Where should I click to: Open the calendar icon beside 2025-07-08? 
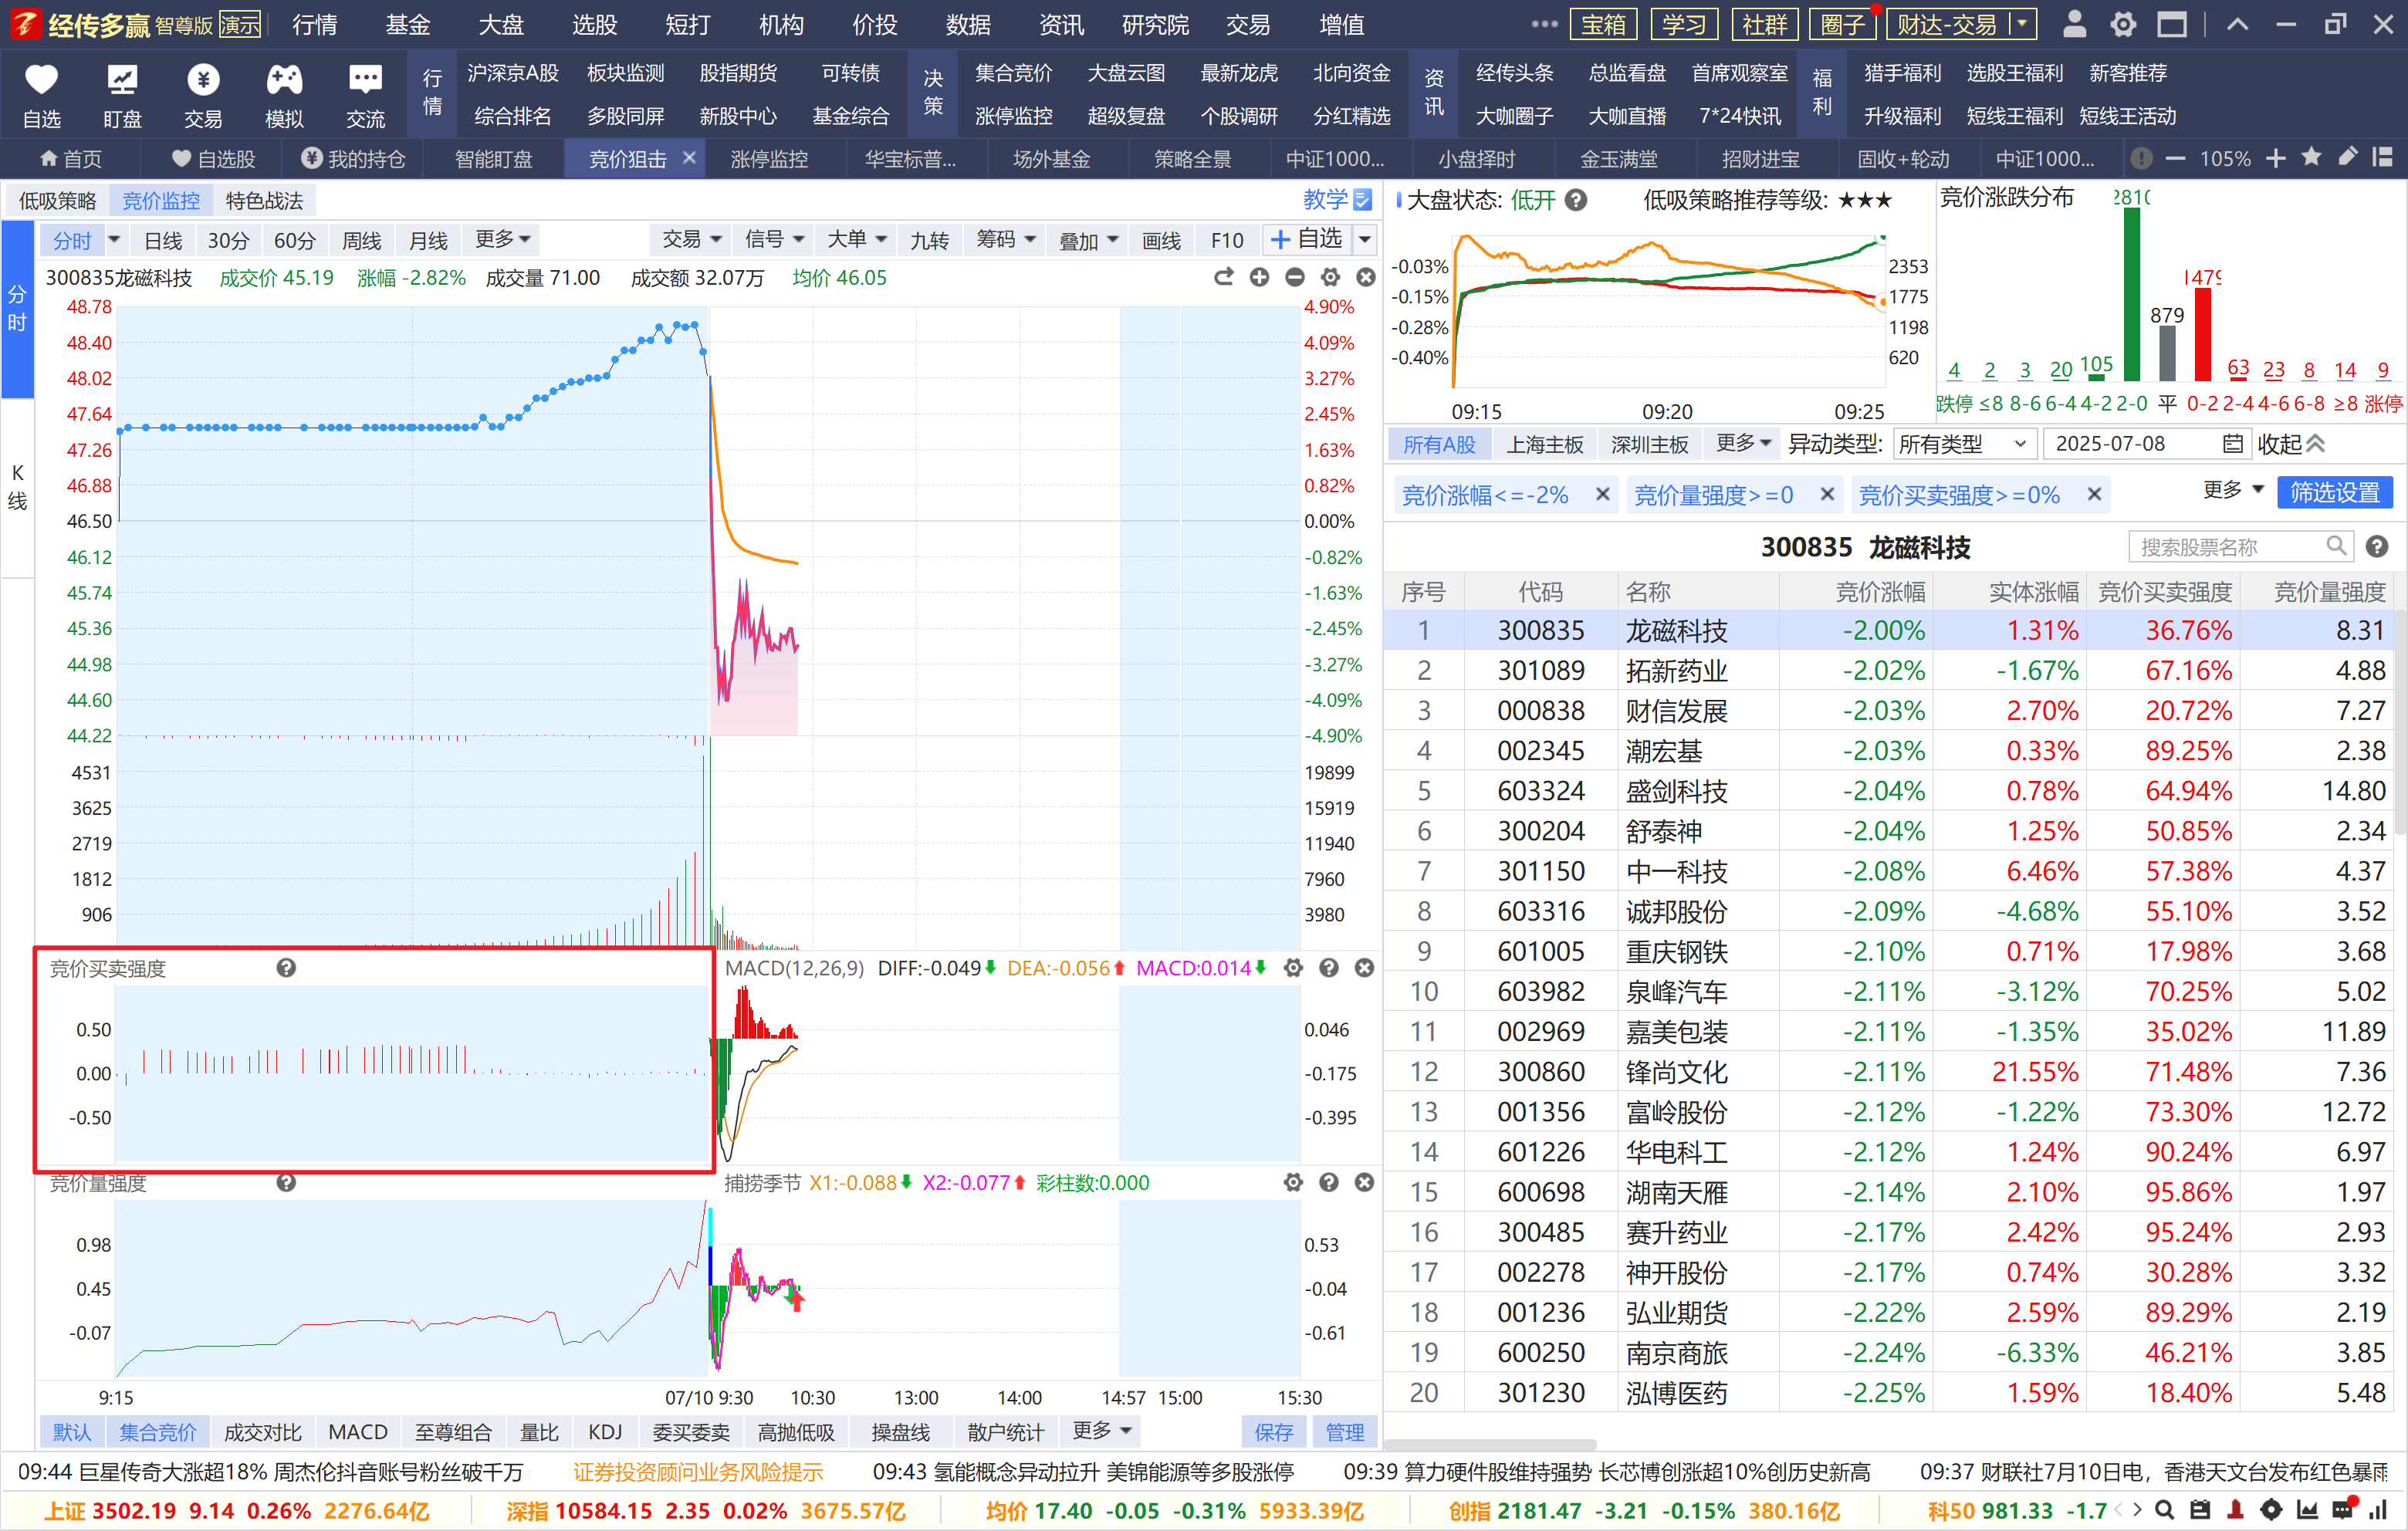click(2232, 443)
